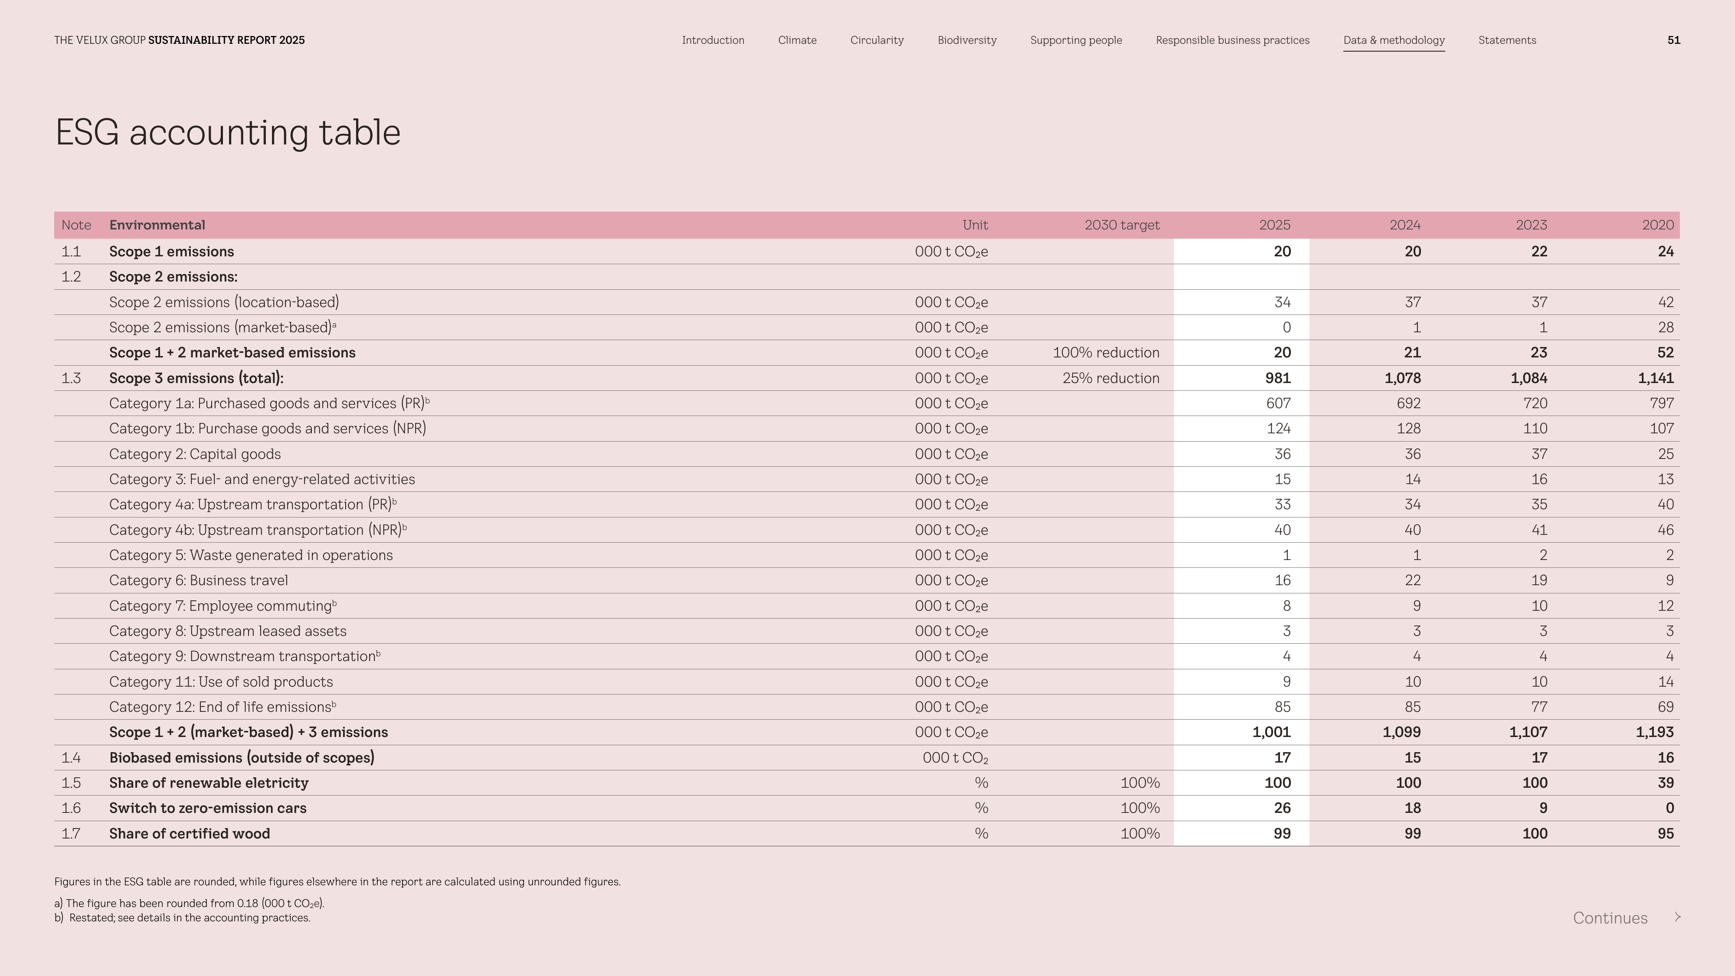Click Category 12: End of life emissions
The height and width of the screenshot is (976, 1735).
[x=222, y=707]
